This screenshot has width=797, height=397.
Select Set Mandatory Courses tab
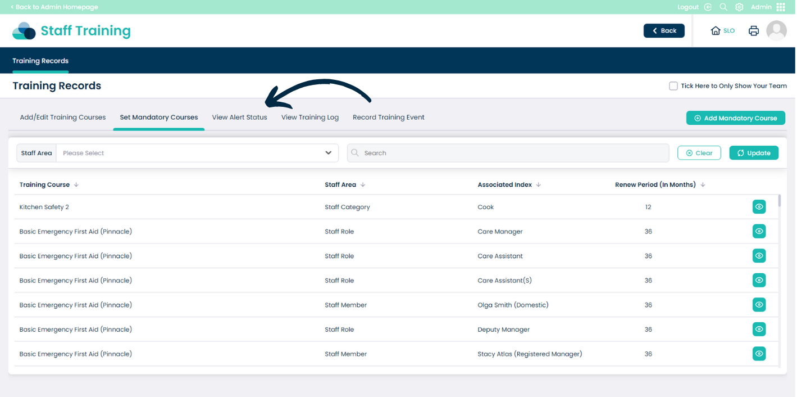pyautogui.click(x=159, y=118)
